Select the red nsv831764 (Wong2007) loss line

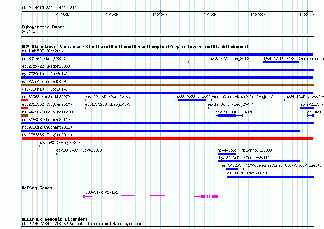105,62
